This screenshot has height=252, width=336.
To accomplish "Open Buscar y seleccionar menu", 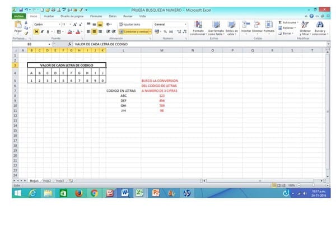I will (320, 29).
